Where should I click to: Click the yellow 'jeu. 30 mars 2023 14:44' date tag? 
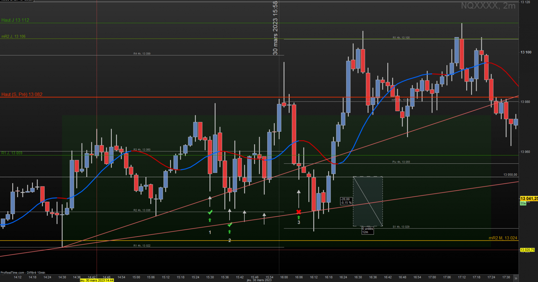click(x=97, y=280)
